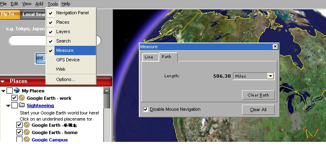Open the Miles units dropdown
Image resolution: width=326 pixels, height=157 pixels.
click(270, 76)
